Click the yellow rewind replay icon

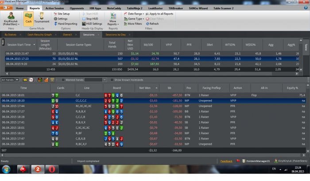(x=25, y=80)
